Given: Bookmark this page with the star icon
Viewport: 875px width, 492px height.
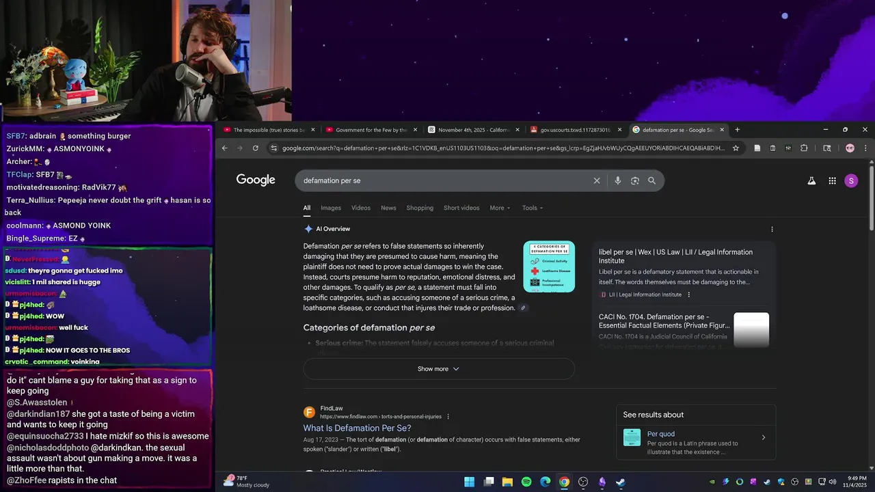Looking at the screenshot, I should click(736, 148).
